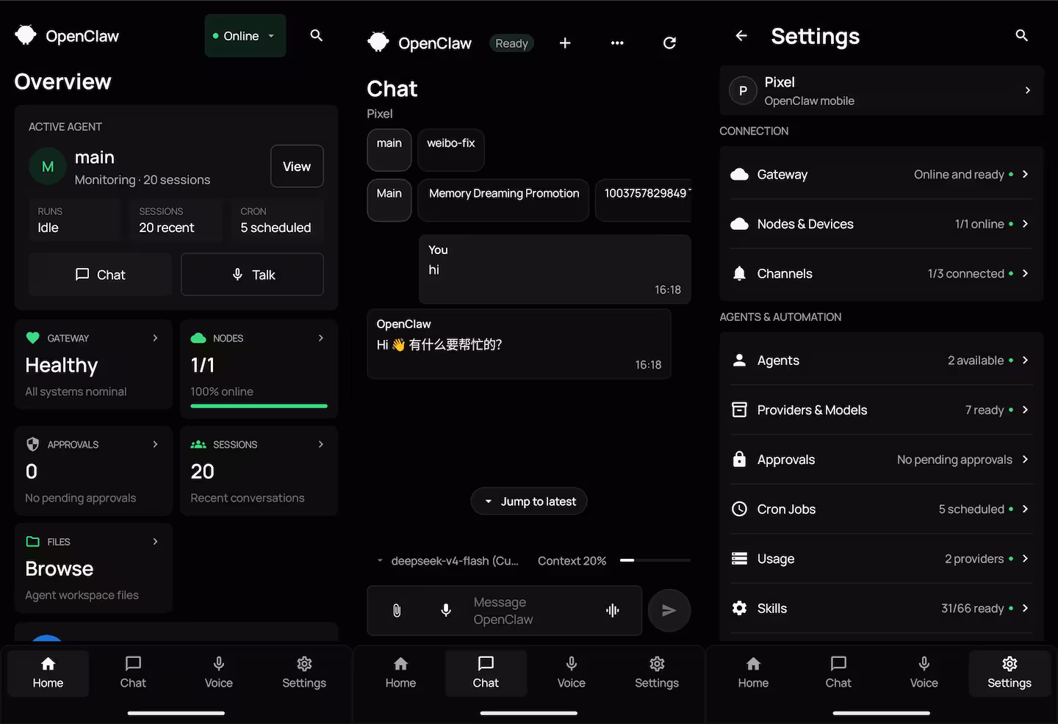Start Talk with the main agent

(x=252, y=275)
